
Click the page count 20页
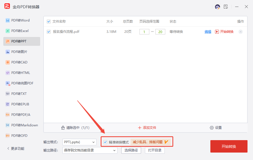pos(128,32)
